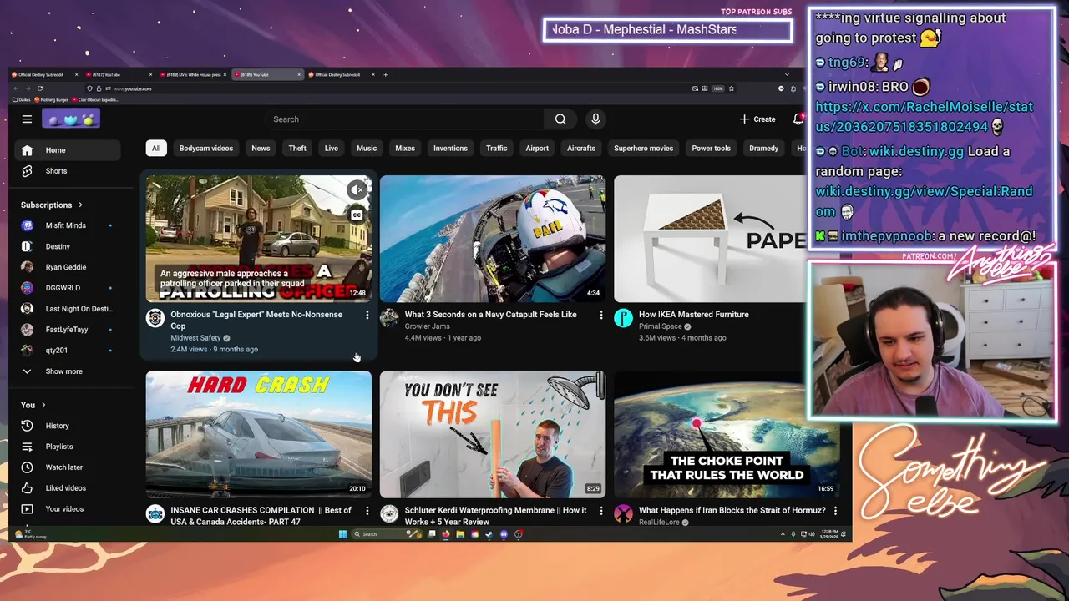
Task: Open File Explorer from taskbar
Action: (x=459, y=534)
